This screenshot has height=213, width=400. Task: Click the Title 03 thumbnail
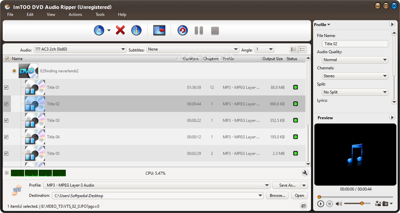(x=35, y=121)
